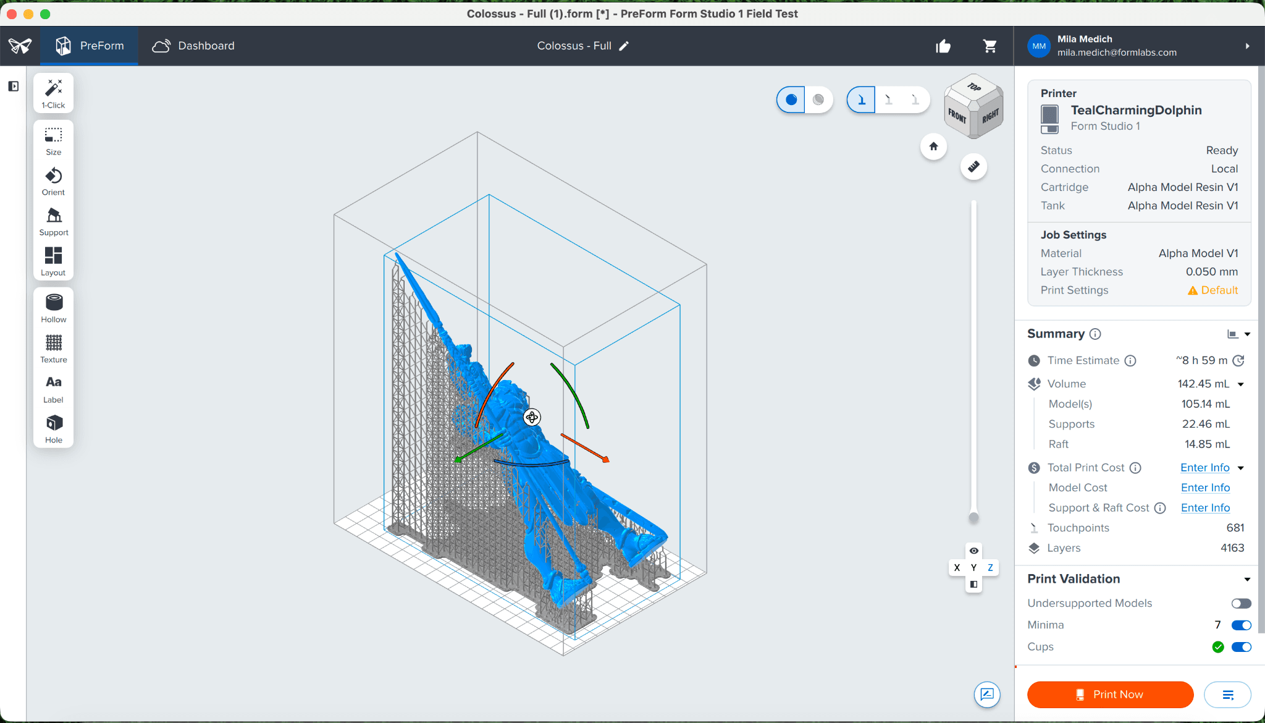This screenshot has height=723, width=1265.
Task: Open the Layout tool
Action: 54,262
